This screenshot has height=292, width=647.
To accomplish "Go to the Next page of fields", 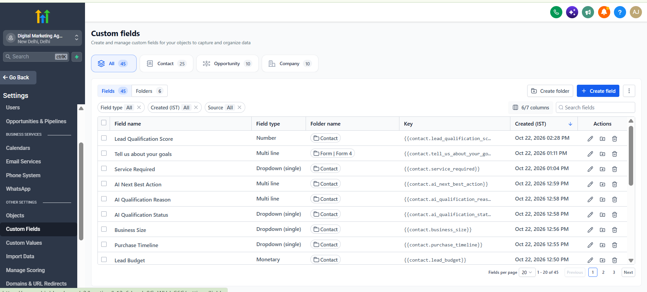I will (x=628, y=272).
